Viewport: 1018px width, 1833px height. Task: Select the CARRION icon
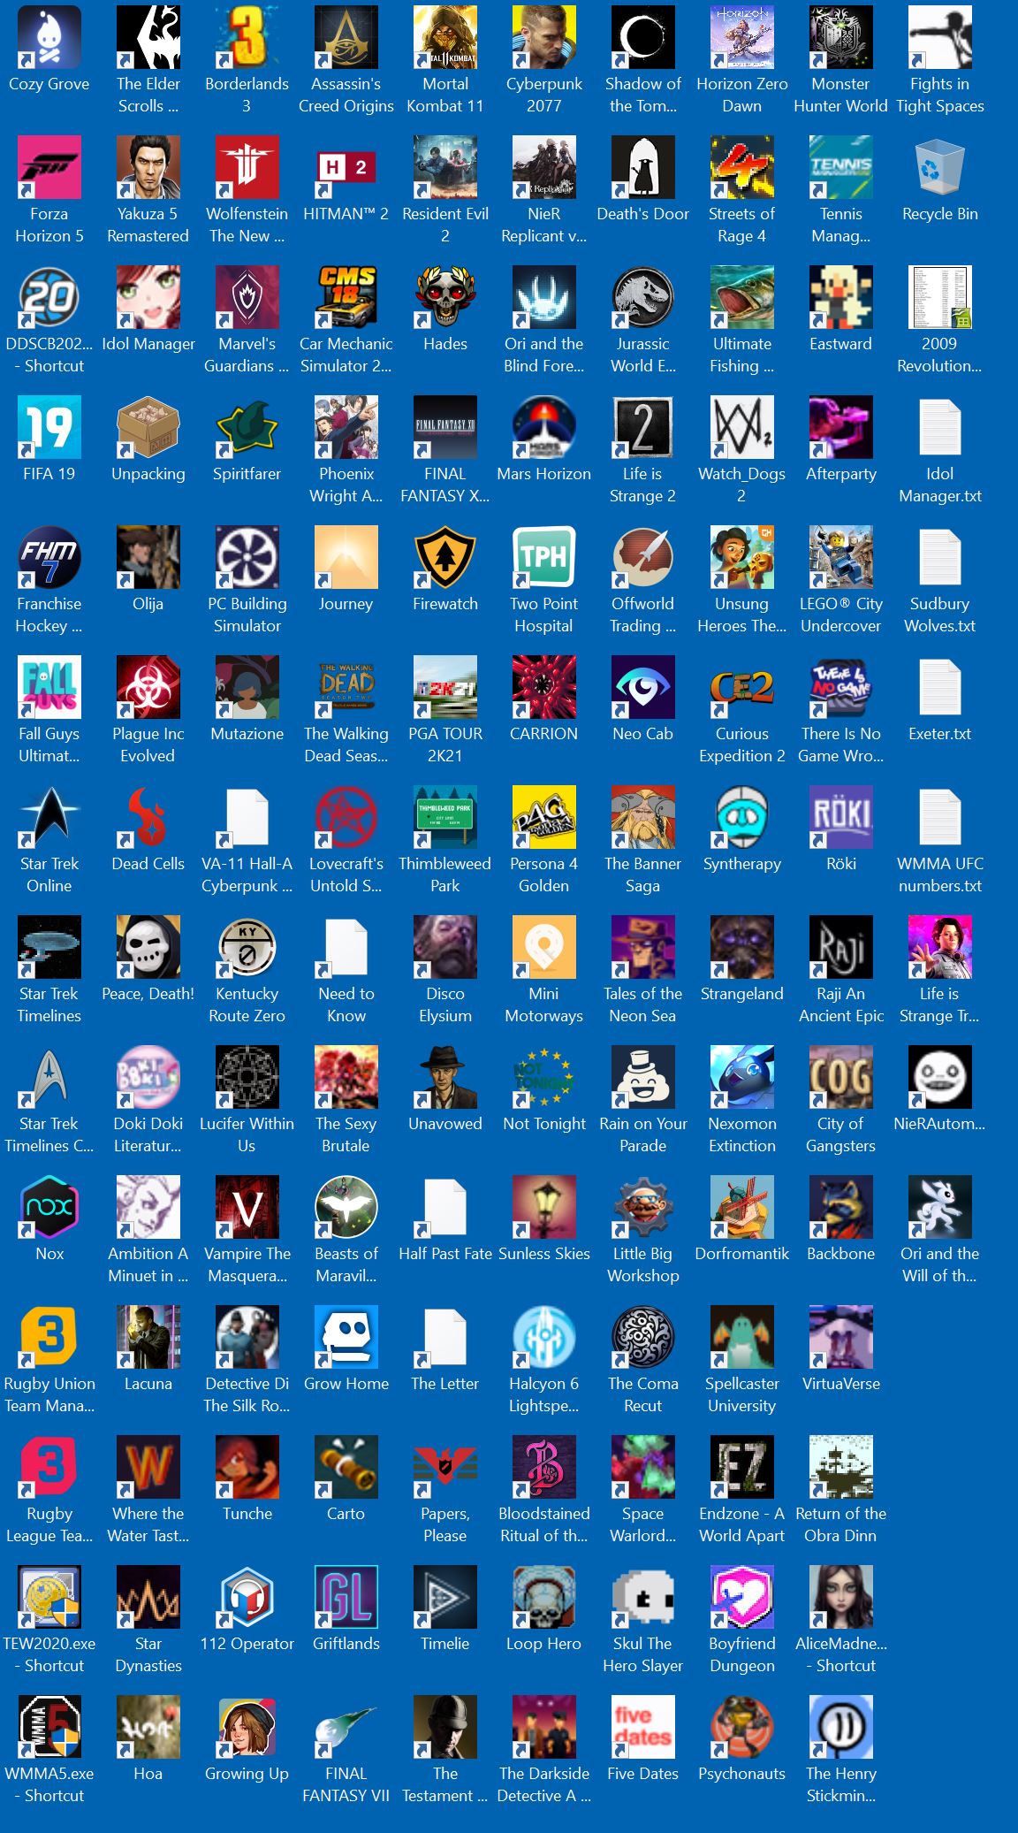(x=544, y=687)
